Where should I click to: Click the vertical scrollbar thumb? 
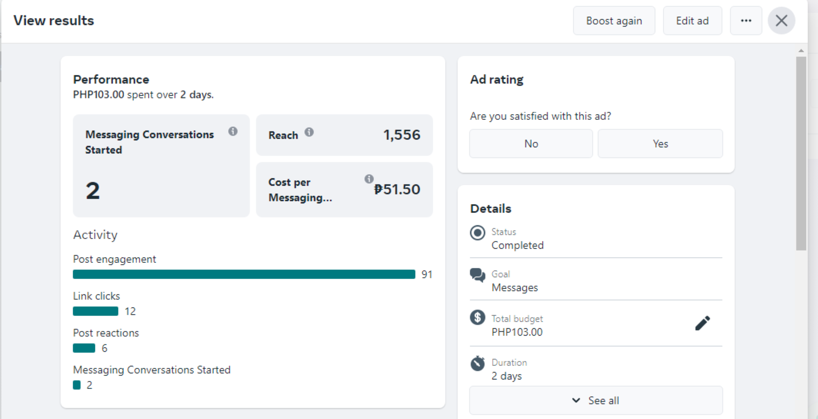[801, 153]
